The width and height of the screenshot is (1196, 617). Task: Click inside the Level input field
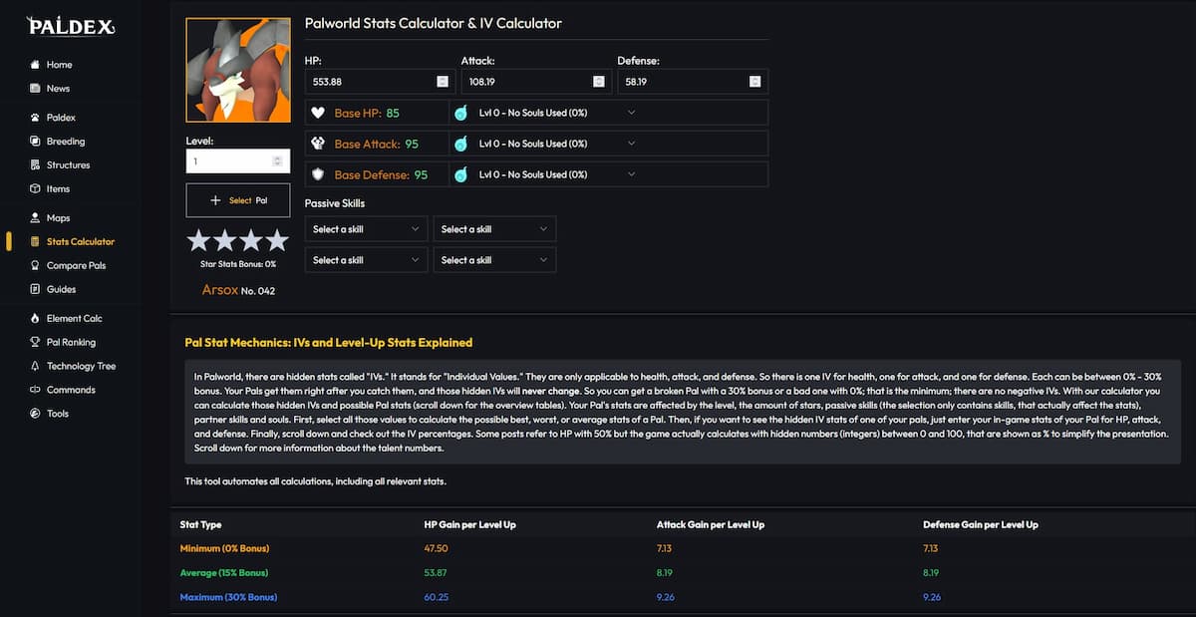[229, 161]
